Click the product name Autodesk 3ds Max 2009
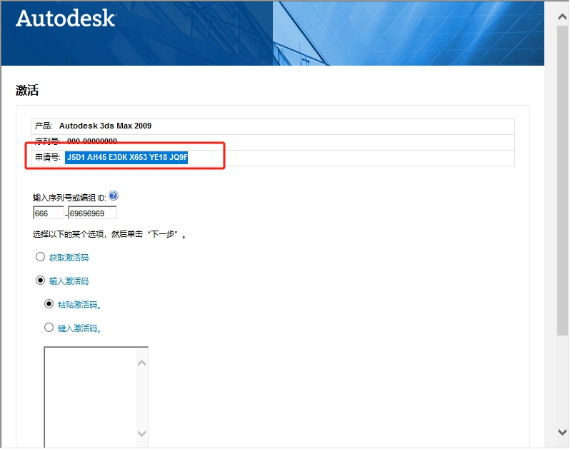The height and width of the screenshot is (449, 570). [105, 126]
